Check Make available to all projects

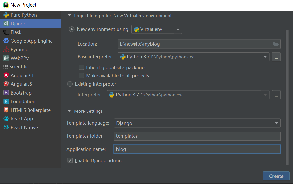[x=81, y=76]
